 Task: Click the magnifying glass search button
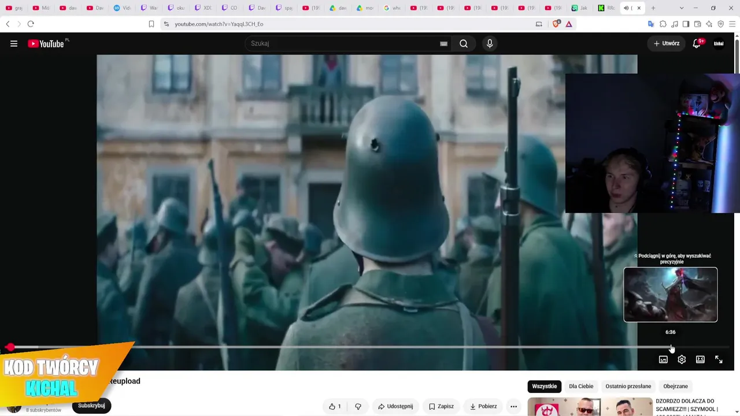pyautogui.click(x=464, y=43)
